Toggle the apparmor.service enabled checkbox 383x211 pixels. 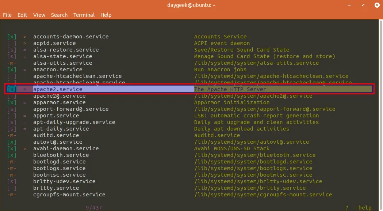click(12, 102)
